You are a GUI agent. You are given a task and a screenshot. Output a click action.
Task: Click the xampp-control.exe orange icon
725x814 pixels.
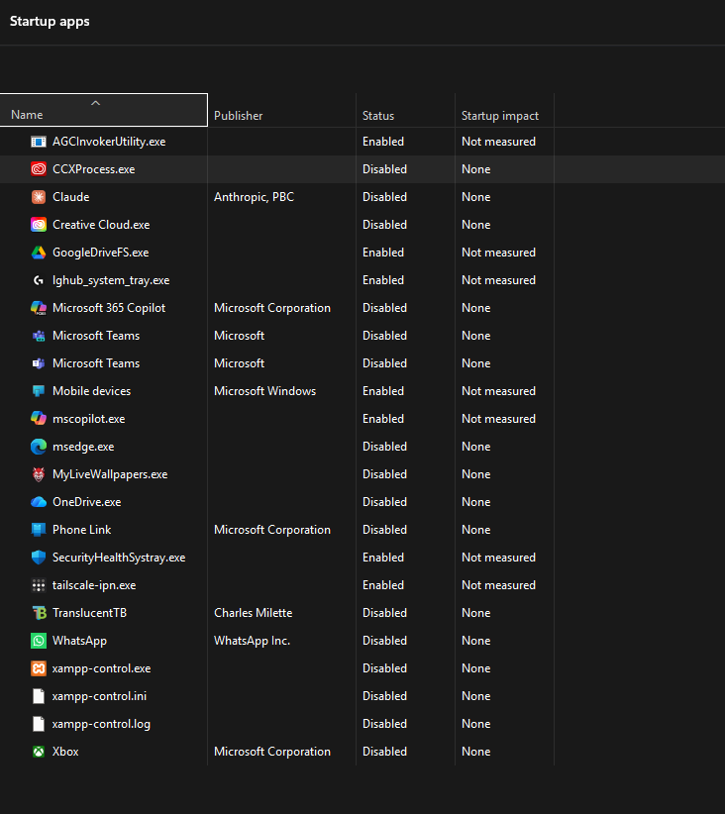coord(39,668)
